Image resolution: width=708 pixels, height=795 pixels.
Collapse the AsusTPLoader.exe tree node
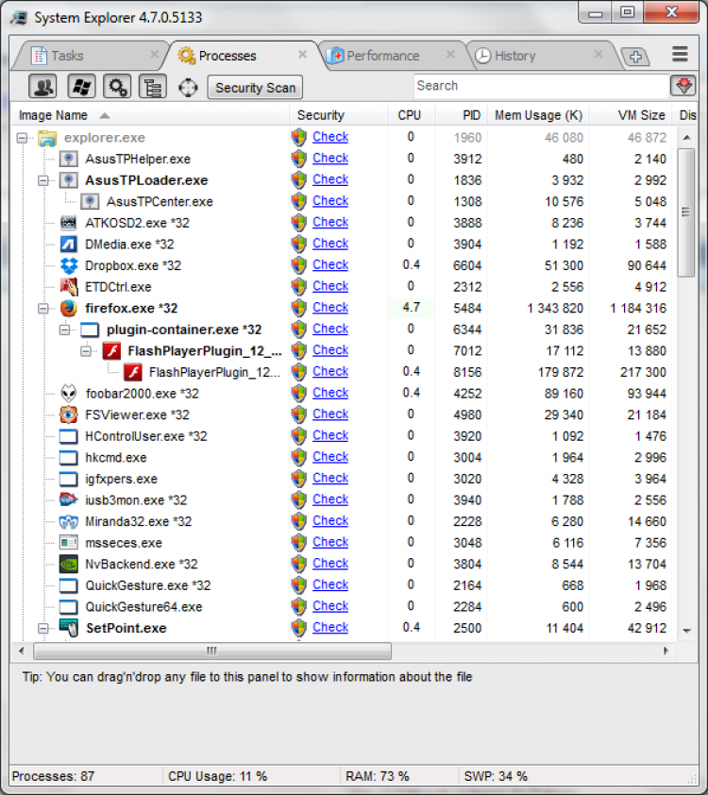tap(43, 180)
